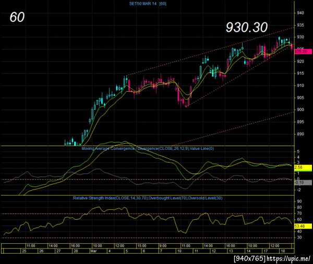Click the 895 price axis label

(300, 122)
